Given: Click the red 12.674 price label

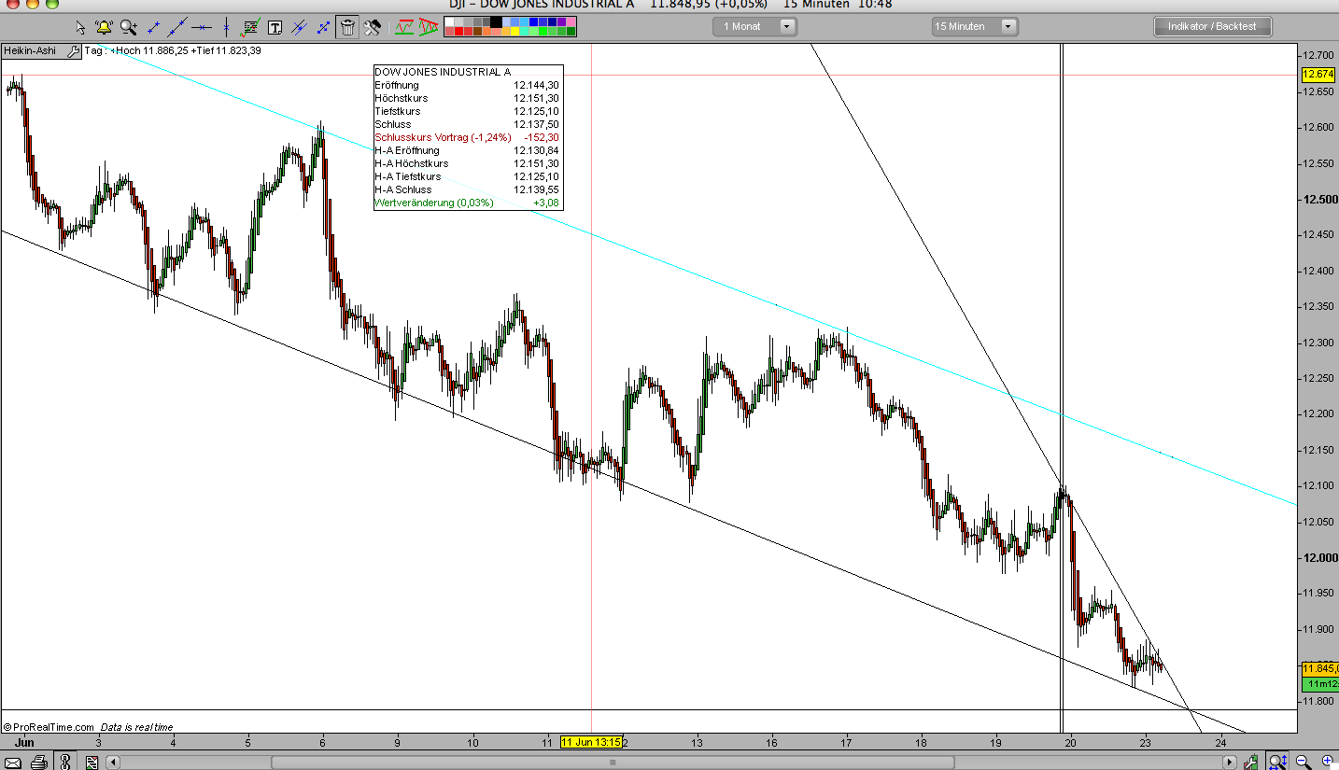Looking at the screenshot, I should tap(1318, 74).
